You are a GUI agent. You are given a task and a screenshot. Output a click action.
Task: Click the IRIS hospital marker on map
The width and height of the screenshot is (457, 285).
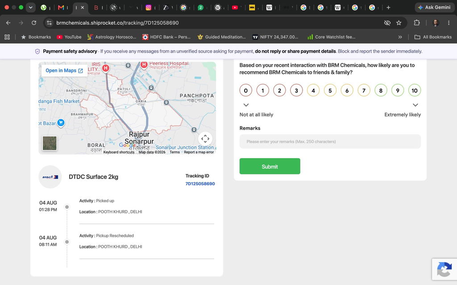click(106, 68)
